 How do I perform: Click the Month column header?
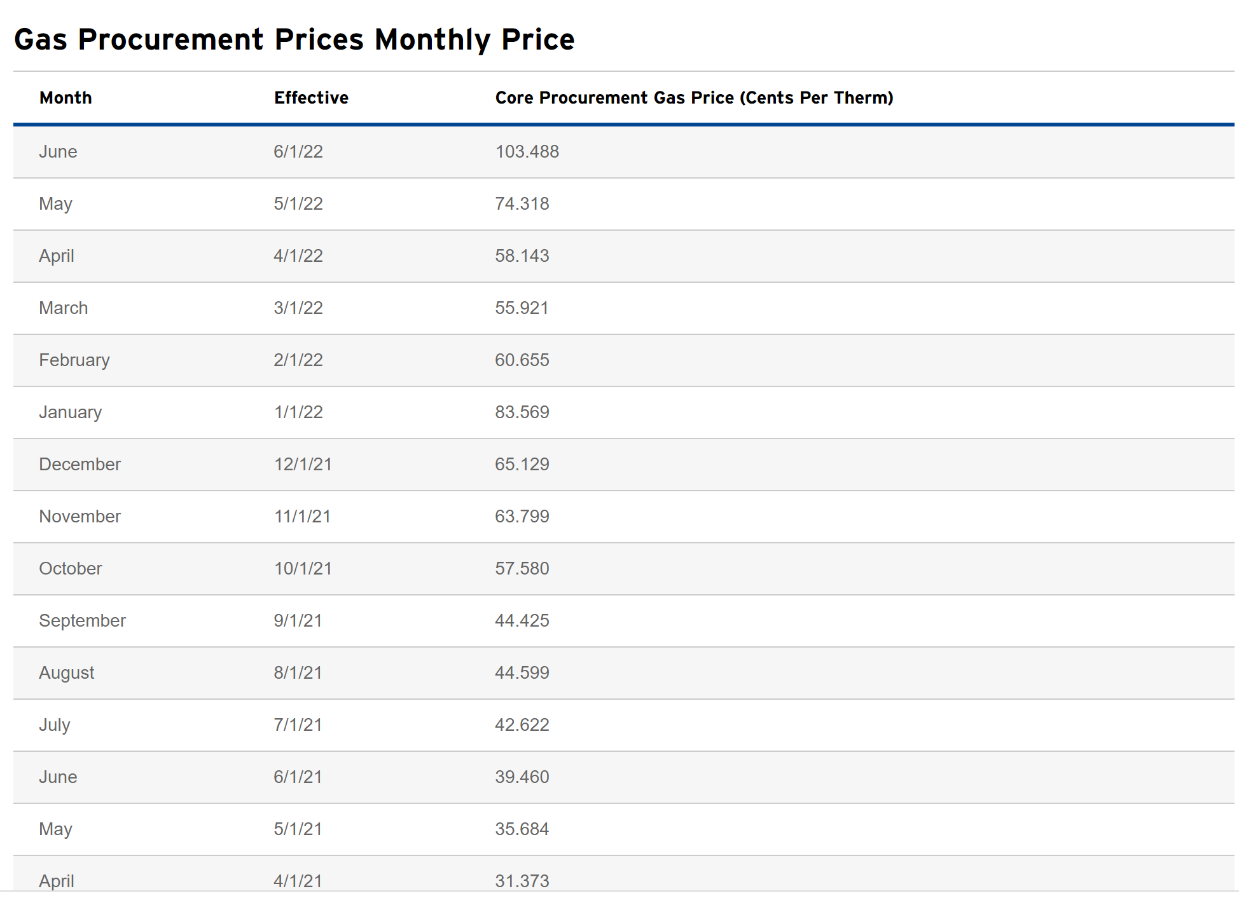tap(66, 98)
